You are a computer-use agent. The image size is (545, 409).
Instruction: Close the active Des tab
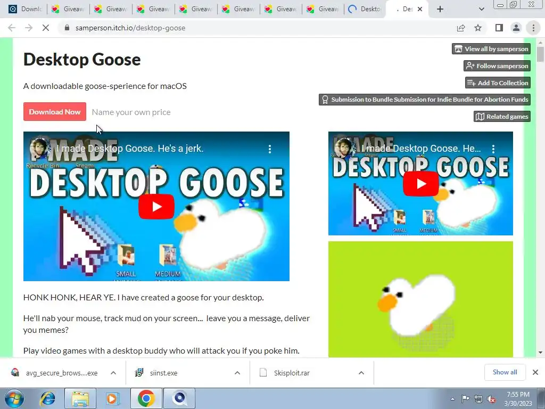tap(420, 9)
